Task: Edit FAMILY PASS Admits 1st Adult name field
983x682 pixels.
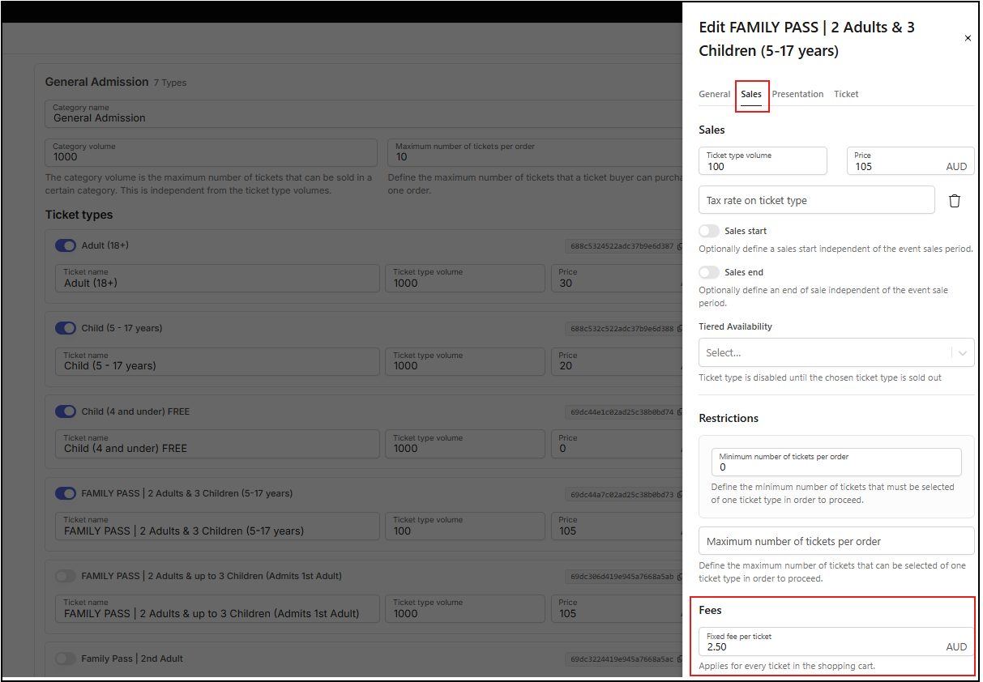Action: click(x=218, y=608)
